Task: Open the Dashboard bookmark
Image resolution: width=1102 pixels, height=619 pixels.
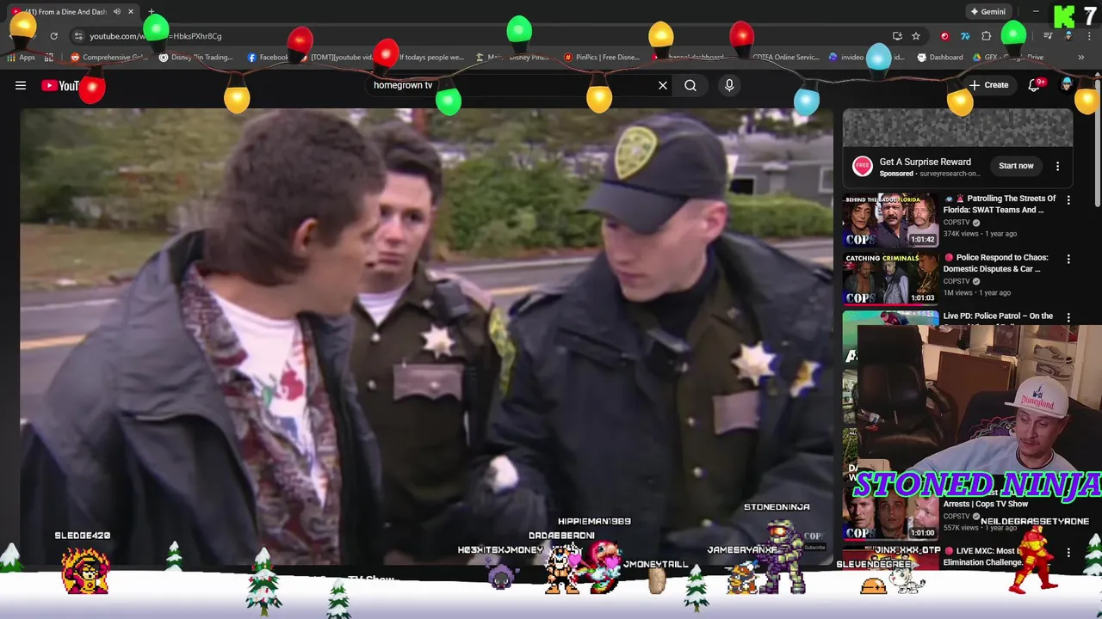Action: tap(939, 58)
